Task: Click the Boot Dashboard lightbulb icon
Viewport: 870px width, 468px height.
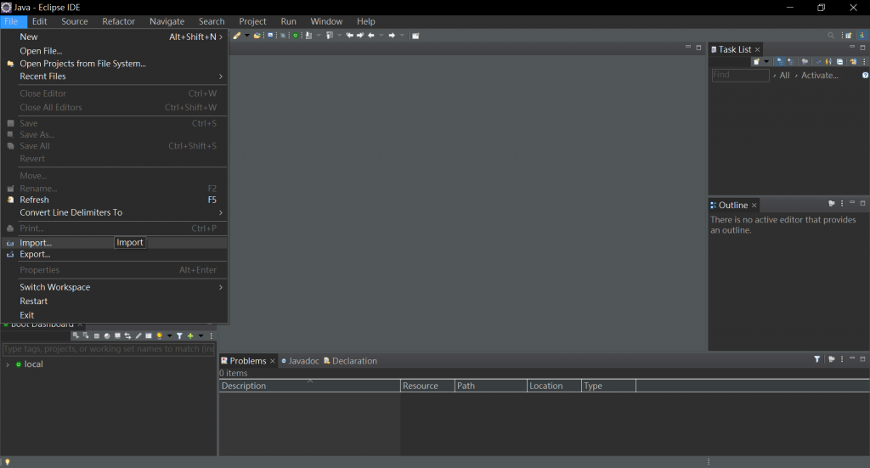Action: pos(159,336)
